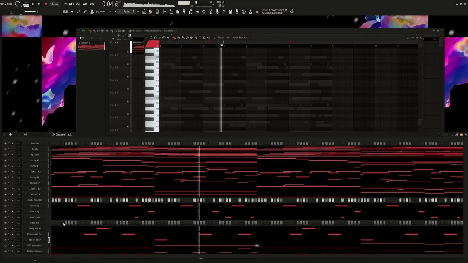
Task: Click the help question mark icon
Action: click(224, 12)
